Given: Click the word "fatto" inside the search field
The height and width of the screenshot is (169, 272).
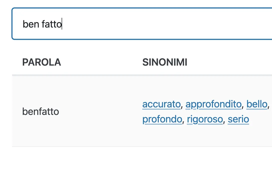Looking at the screenshot, I should coord(52,24).
